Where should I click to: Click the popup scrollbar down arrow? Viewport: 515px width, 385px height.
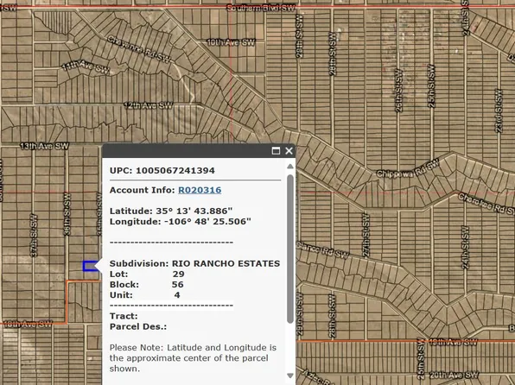(290, 376)
